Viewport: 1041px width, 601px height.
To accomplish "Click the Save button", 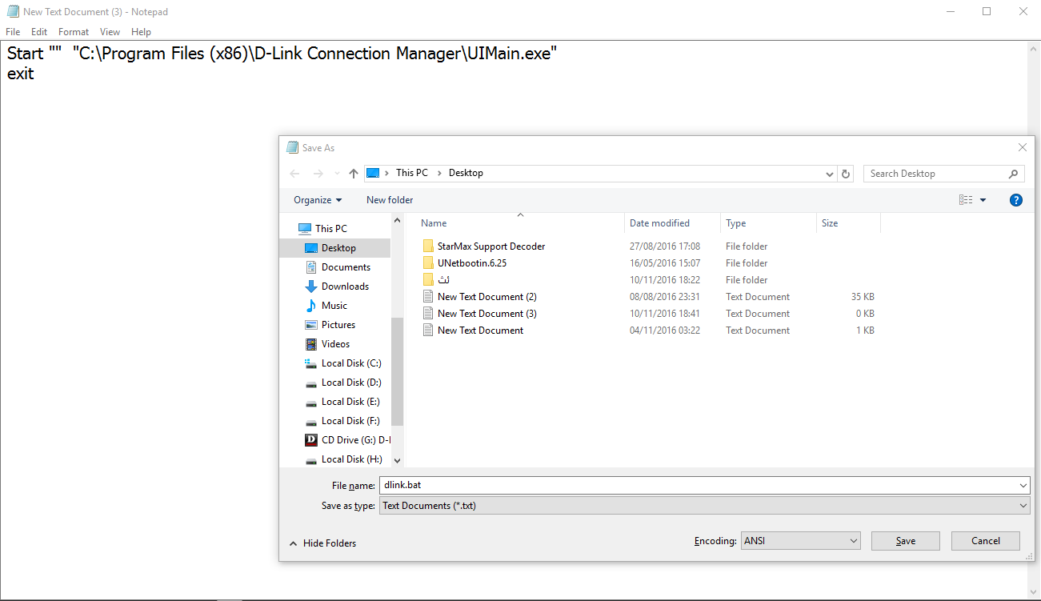I will pos(906,541).
